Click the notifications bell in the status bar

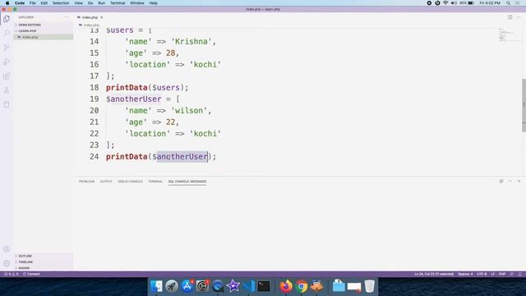click(520, 274)
